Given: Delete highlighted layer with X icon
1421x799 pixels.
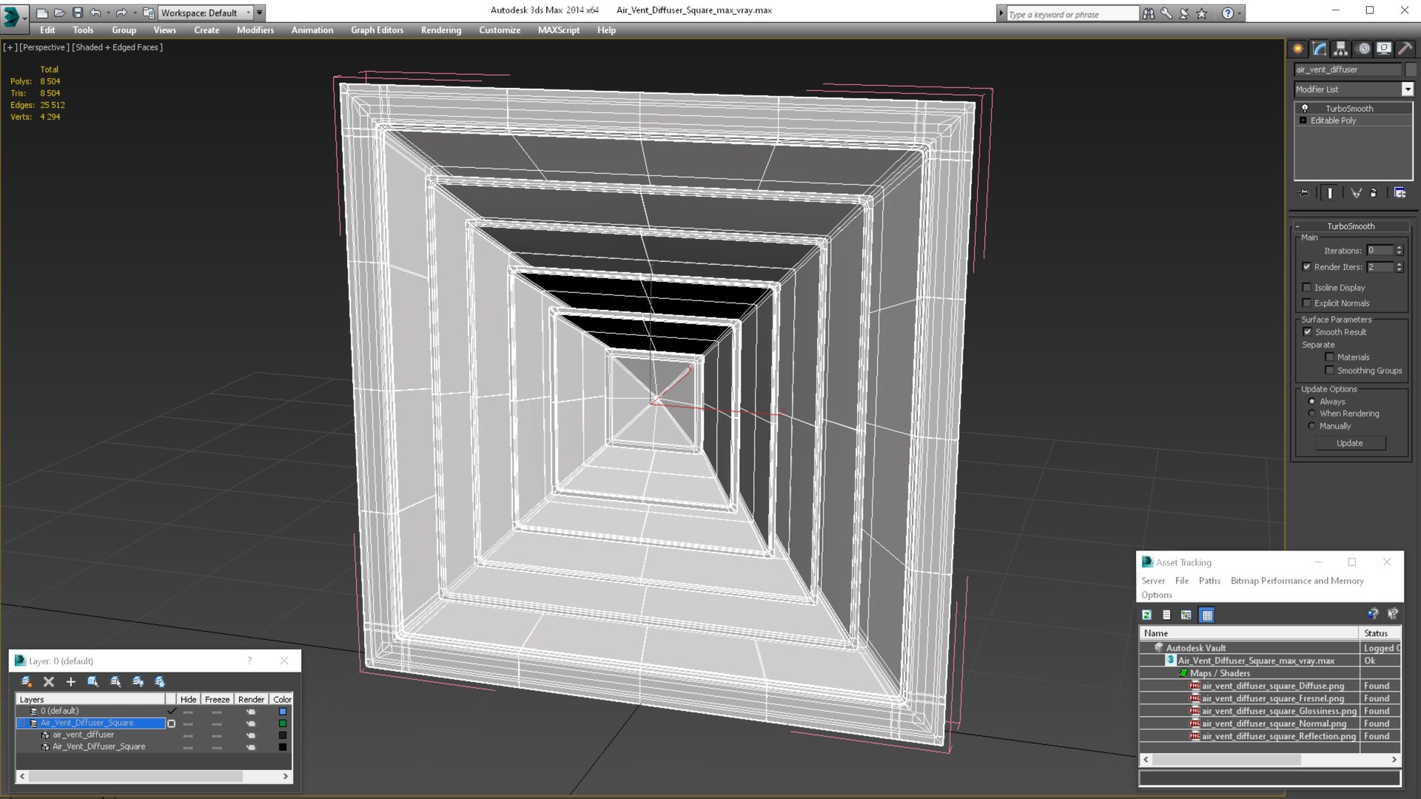Looking at the screenshot, I should (49, 681).
